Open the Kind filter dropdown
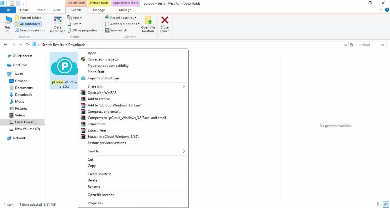This screenshot has height=208, width=390. coord(75,17)
